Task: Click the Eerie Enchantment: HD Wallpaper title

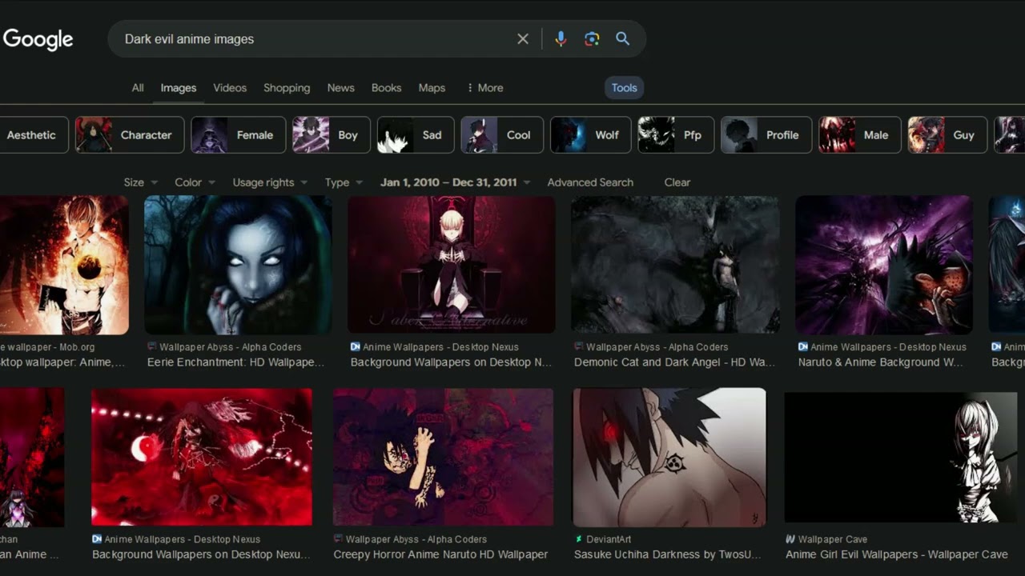Action: point(235,362)
